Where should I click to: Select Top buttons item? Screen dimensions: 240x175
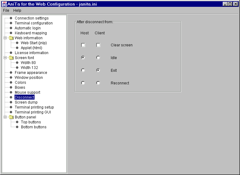[x=31, y=122]
